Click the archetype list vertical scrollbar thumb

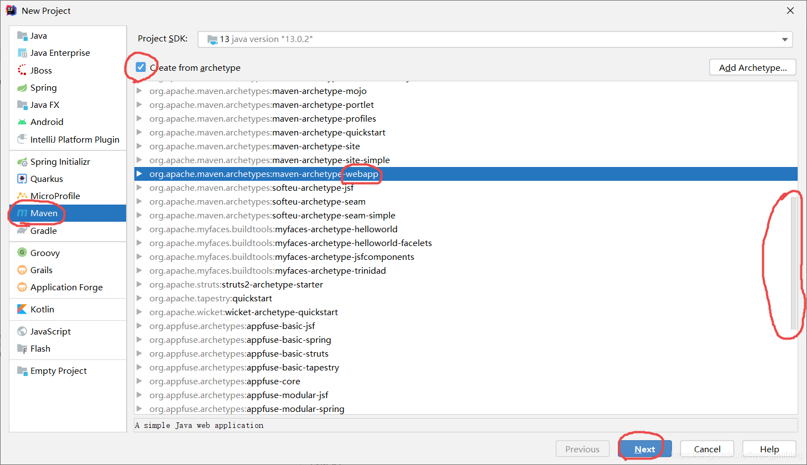794,263
